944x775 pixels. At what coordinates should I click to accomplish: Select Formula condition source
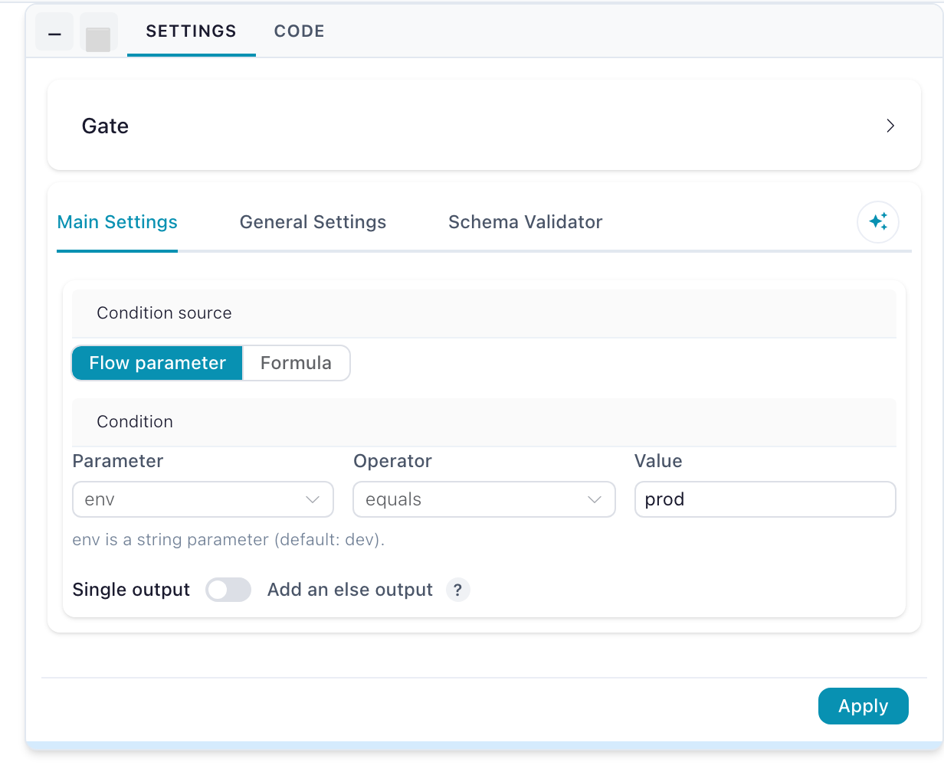point(297,363)
